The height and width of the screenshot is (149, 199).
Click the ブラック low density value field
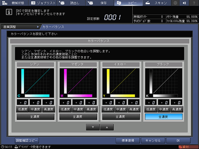(x=151, y=103)
